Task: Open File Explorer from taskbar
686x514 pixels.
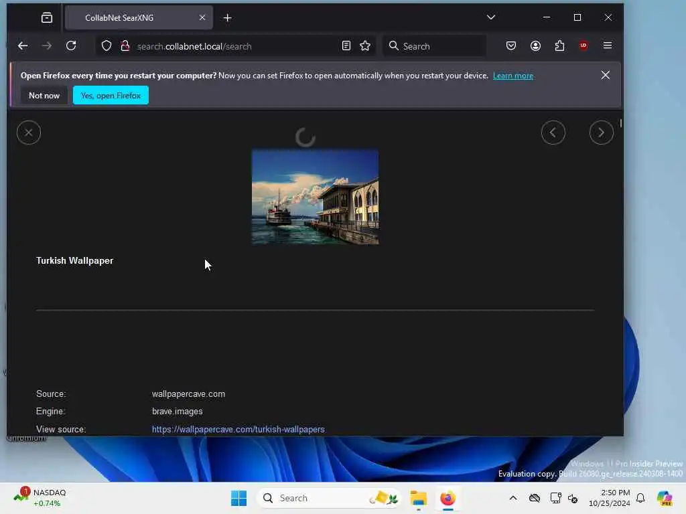Action: tap(418, 498)
